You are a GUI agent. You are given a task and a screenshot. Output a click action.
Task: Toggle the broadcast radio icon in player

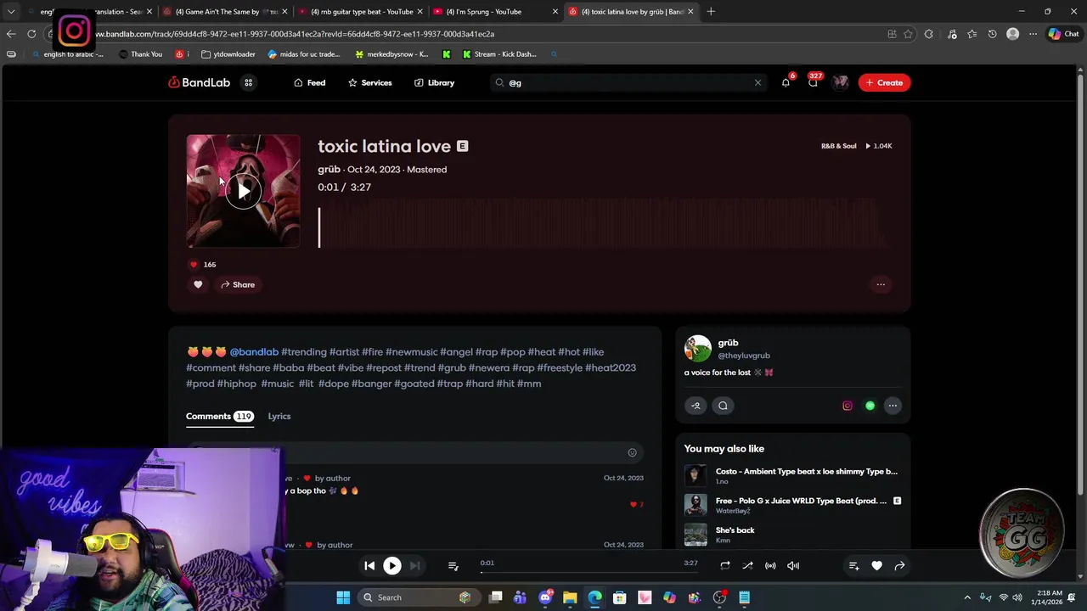(x=770, y=566)
